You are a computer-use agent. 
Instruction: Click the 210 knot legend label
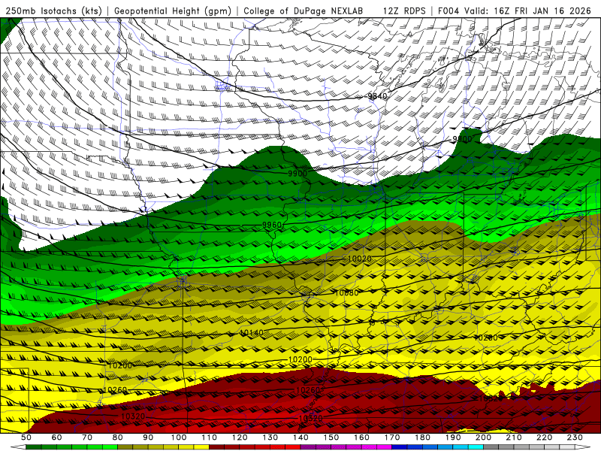click(515, 437)
